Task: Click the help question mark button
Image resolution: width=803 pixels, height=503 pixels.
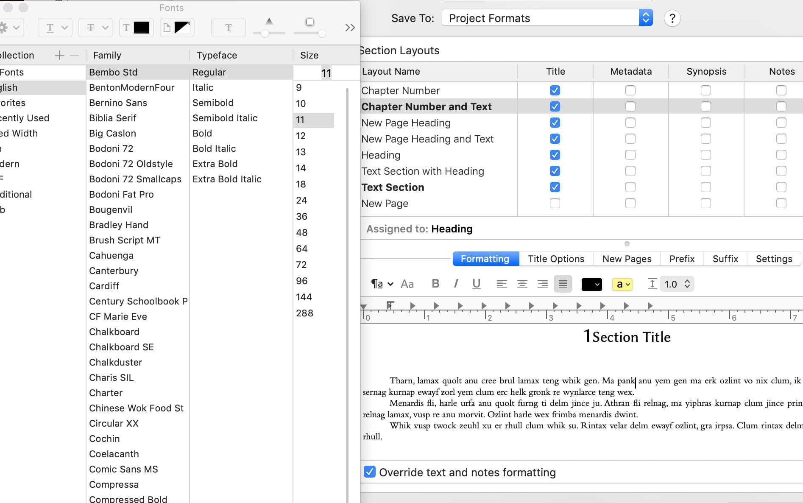Action: (x=672, y=18)
